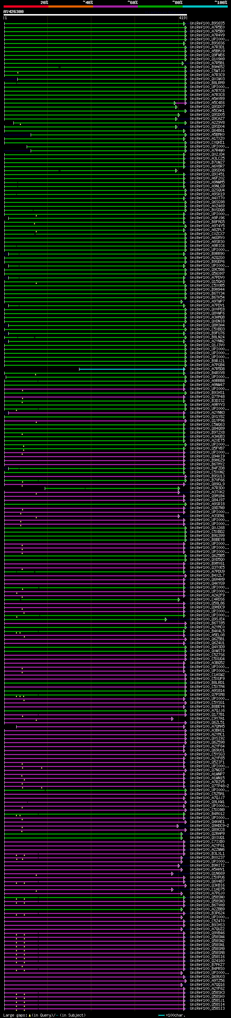Click the purple ~60% identity legend bar
The height and width of the screenshot is (1018, 231).
coord(116,7)
